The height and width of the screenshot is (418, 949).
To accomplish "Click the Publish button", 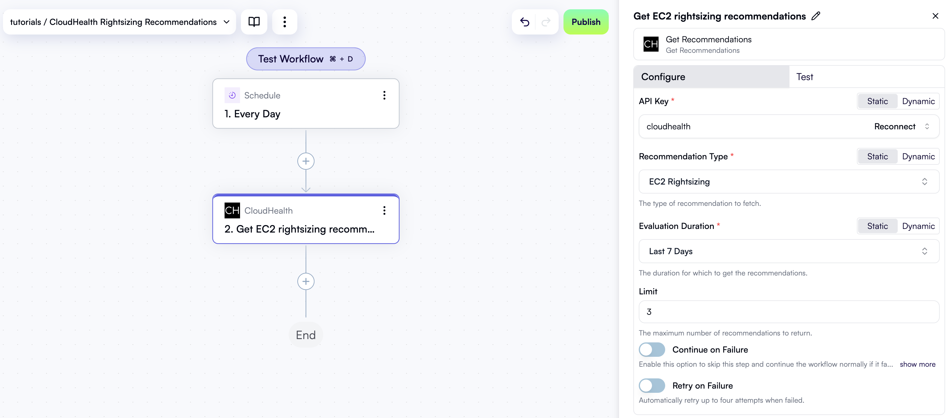I will (x=586, y=22).
